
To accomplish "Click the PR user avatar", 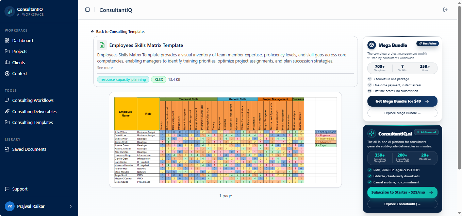I will (10, 206).
